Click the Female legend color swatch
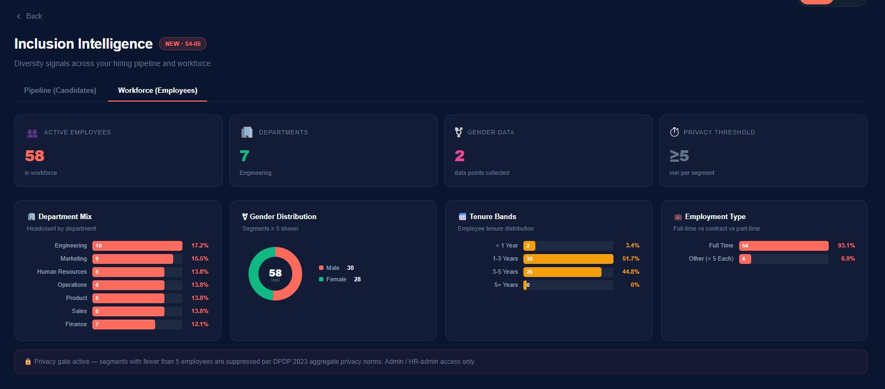The width and height of the screenshot is (885, 389). (321, 279)
